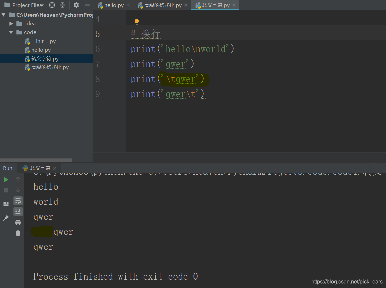Click the Run: panel label
The width and height of the screenshot is (386, 288).
tap(8, 168)
